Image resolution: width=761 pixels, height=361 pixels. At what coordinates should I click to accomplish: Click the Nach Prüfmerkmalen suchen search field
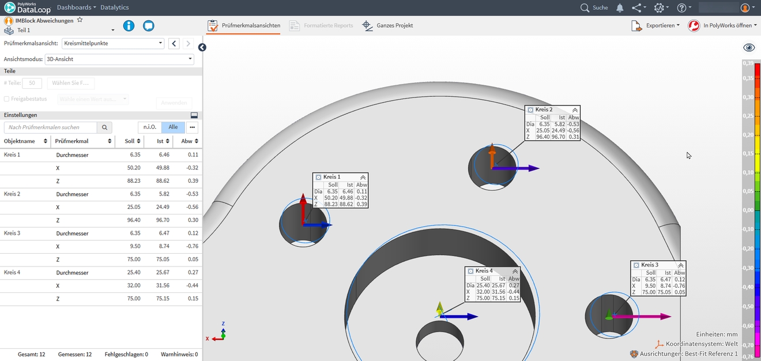coord(51,127)
